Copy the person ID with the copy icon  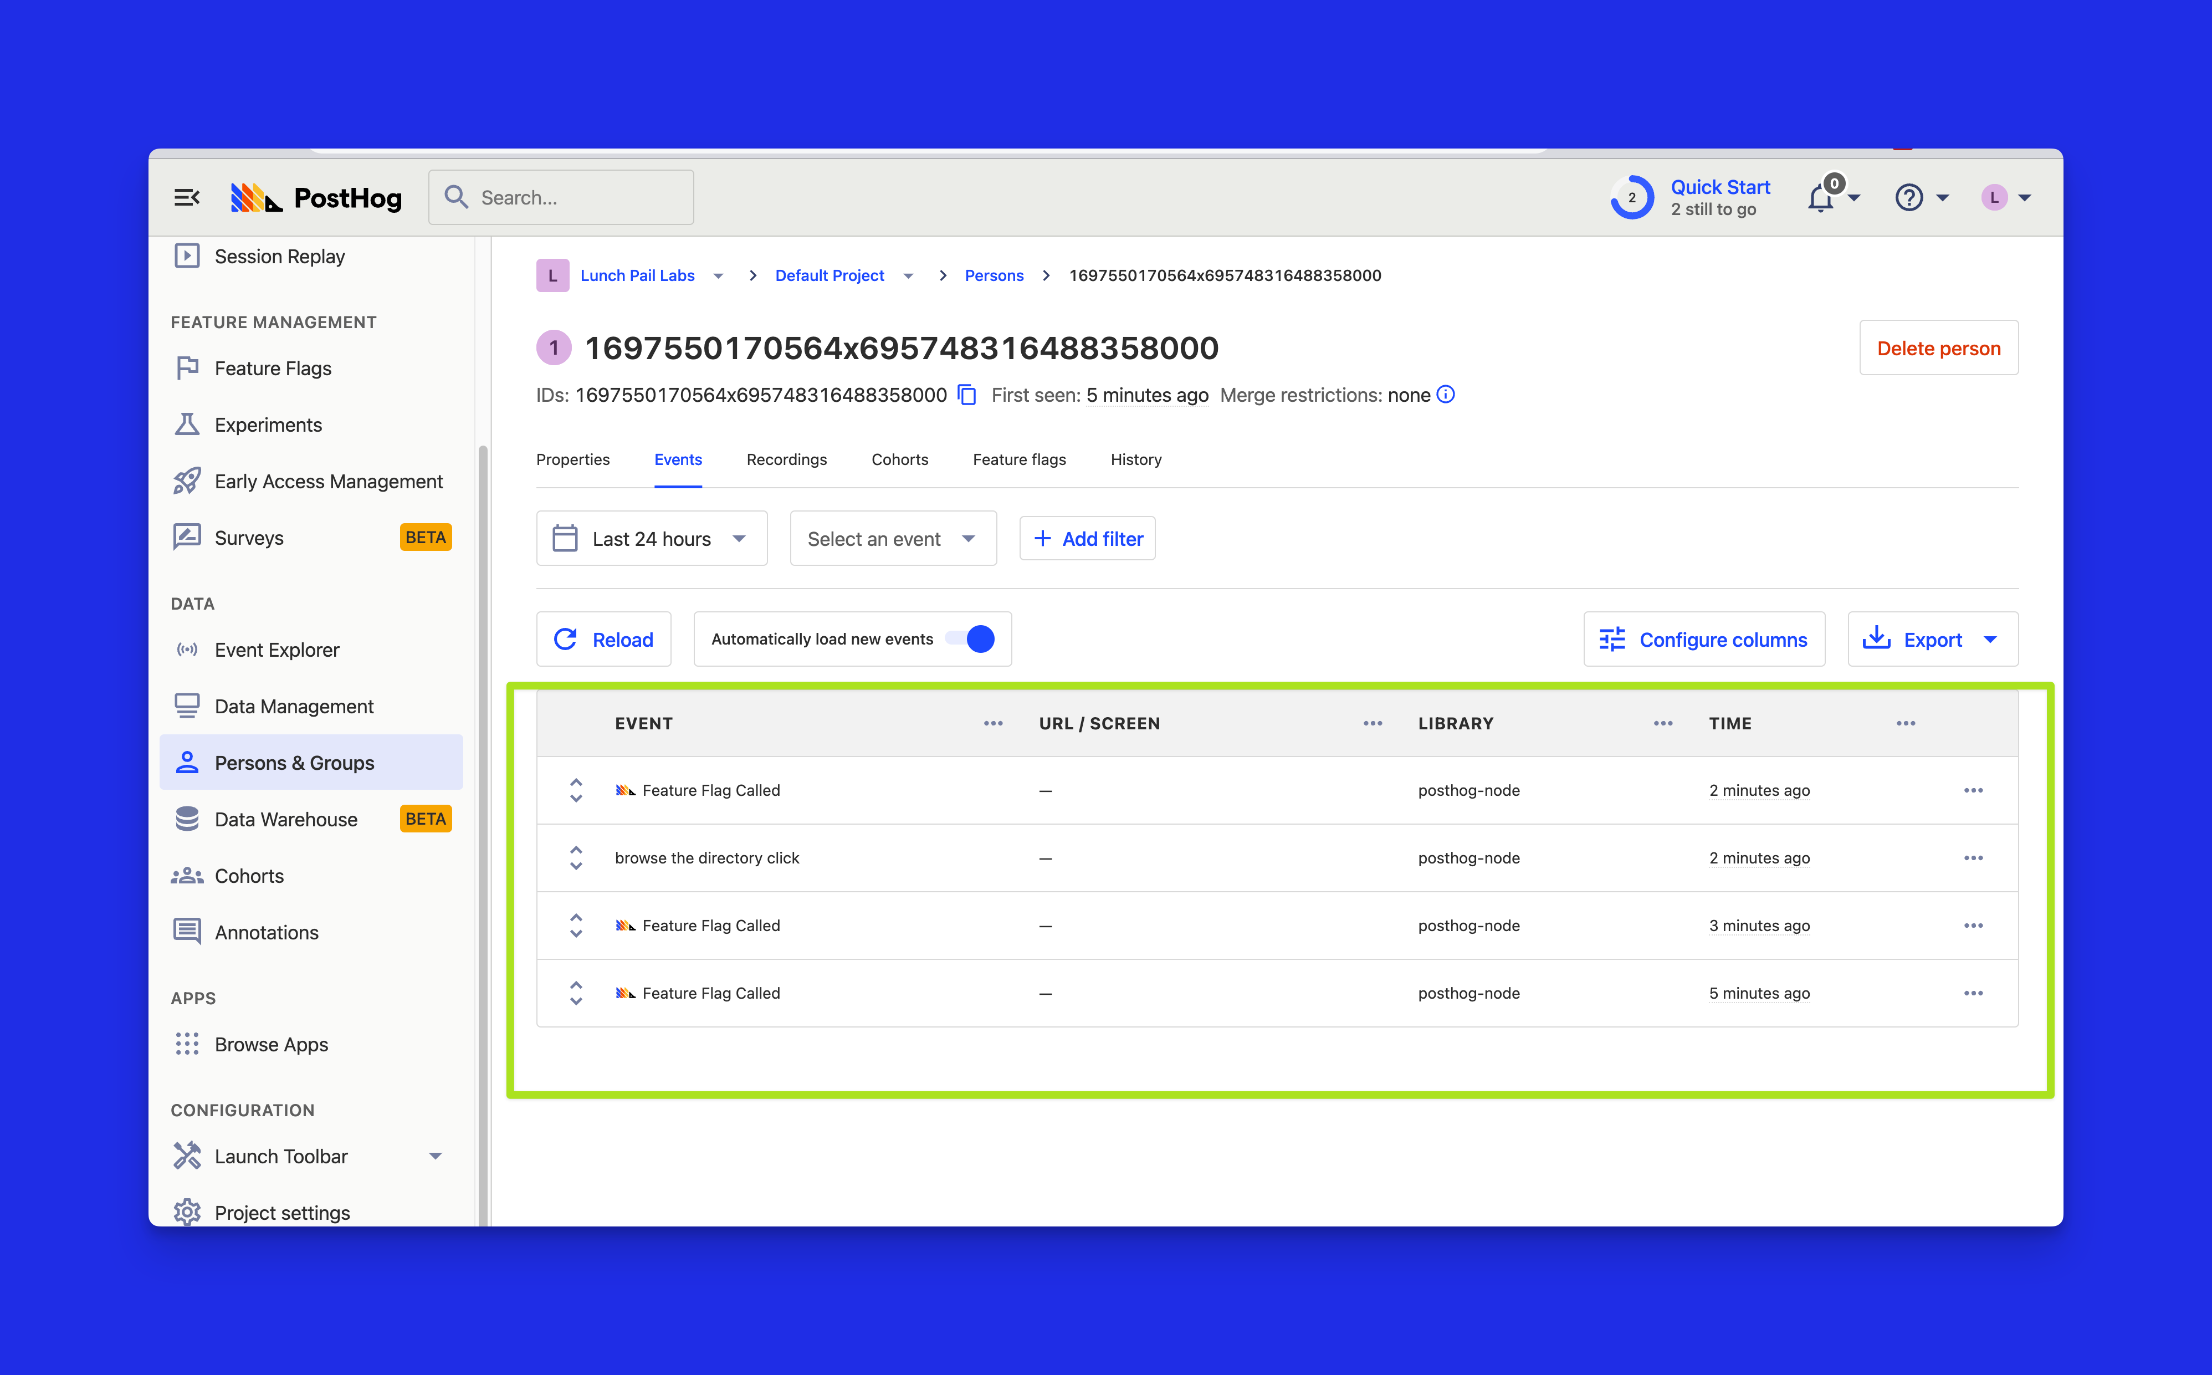click(x=967, y=395)
